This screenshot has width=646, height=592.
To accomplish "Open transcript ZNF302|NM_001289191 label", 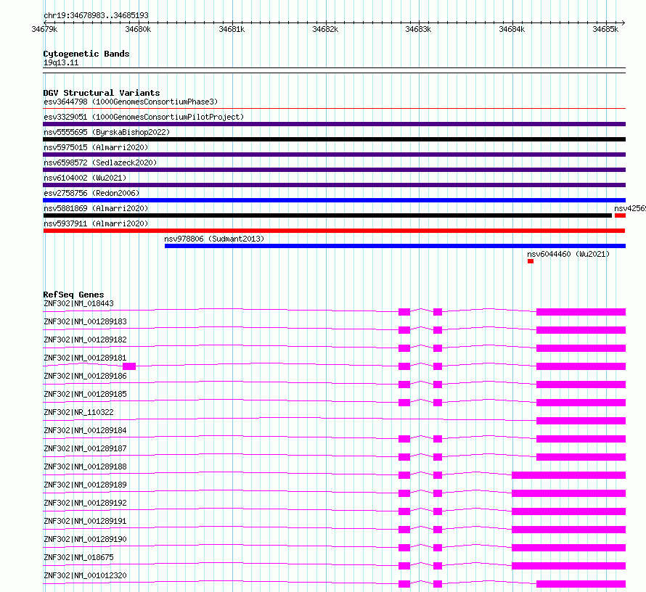I will 85,521.
